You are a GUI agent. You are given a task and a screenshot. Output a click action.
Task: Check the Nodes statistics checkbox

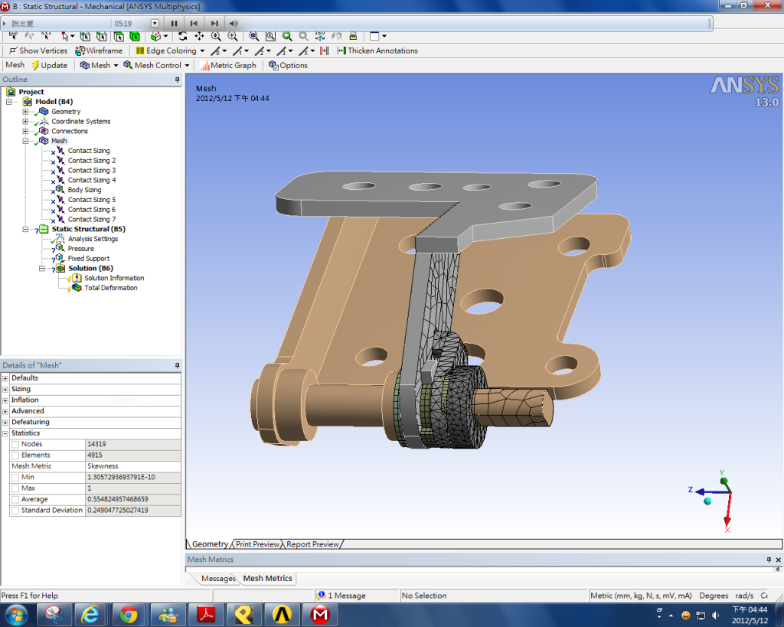pyautogui.click(x=15, y=444)
